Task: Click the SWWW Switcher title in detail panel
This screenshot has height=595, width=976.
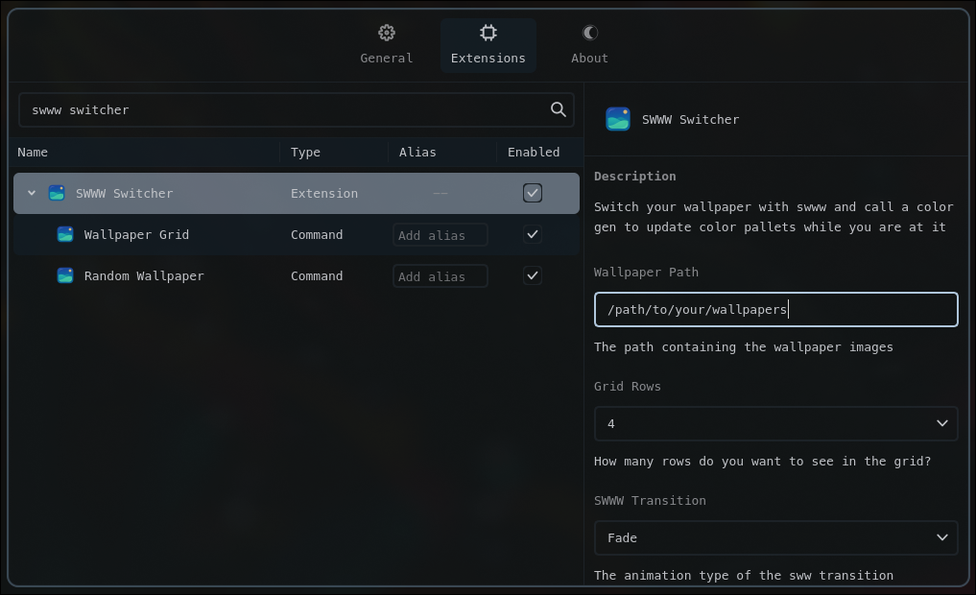Action: coord(691,119)
